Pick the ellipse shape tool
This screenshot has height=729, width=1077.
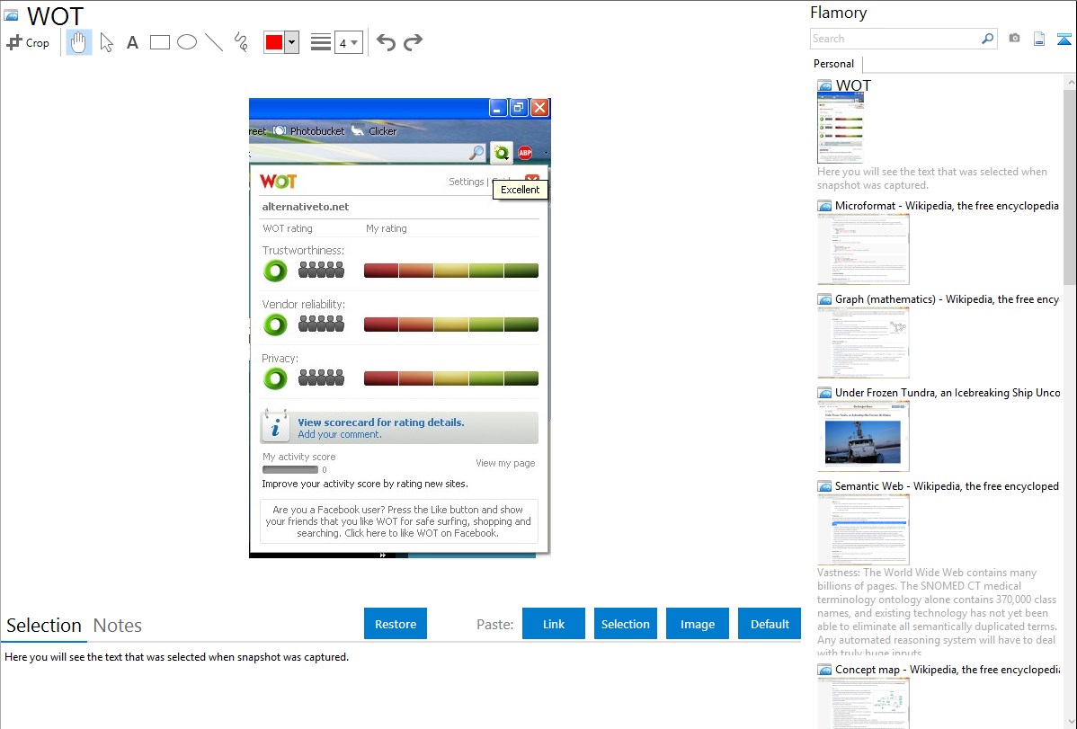[187, 42]
